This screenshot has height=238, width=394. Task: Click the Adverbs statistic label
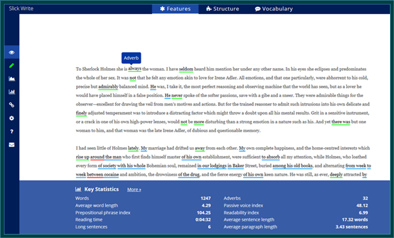tap(232, 198)
